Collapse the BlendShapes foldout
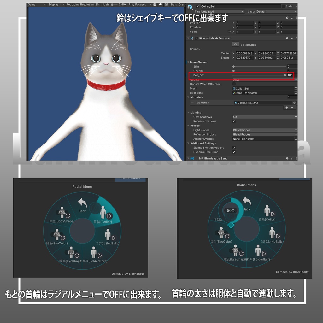 point(188,62)
